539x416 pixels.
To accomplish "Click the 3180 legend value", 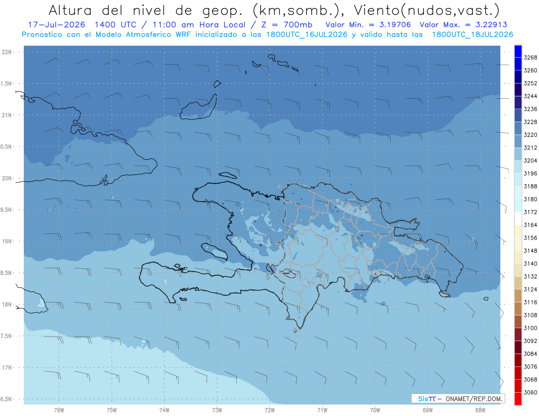I will (x=530, y=199).
